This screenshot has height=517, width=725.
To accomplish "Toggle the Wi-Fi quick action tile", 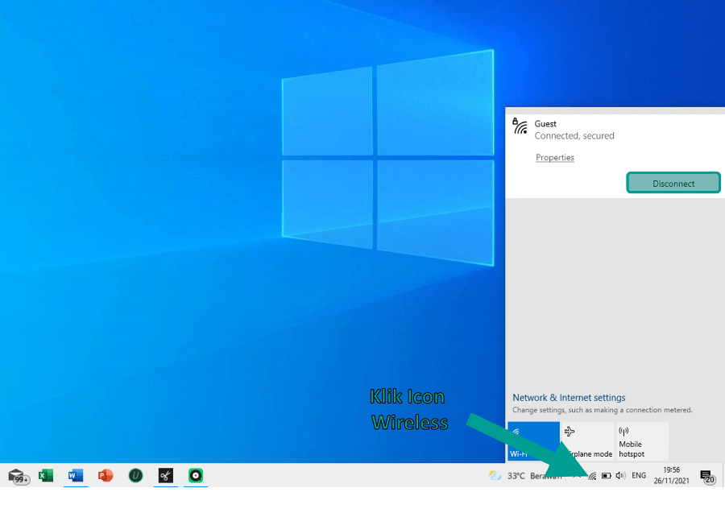I will pos(533,441).
